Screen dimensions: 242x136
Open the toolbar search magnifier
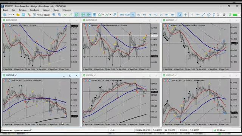pyautogui.click(x=218, y=15)
